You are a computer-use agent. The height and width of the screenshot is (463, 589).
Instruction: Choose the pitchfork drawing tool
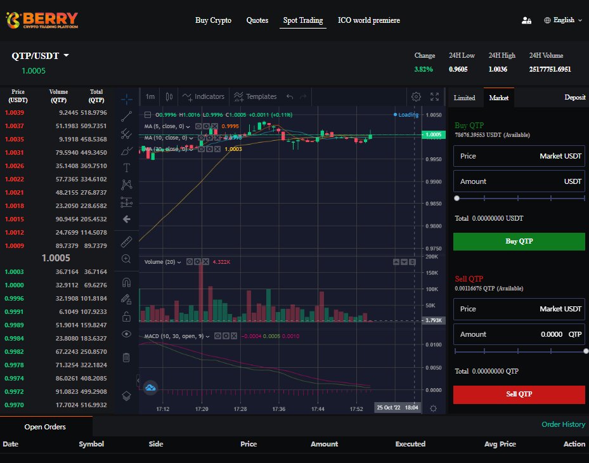127,133
